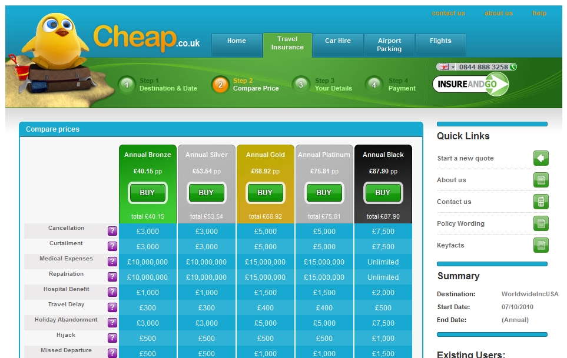Click the Hijack row help icon
The width and height of the screenshot is (567, 358).
tap(112, 338)
